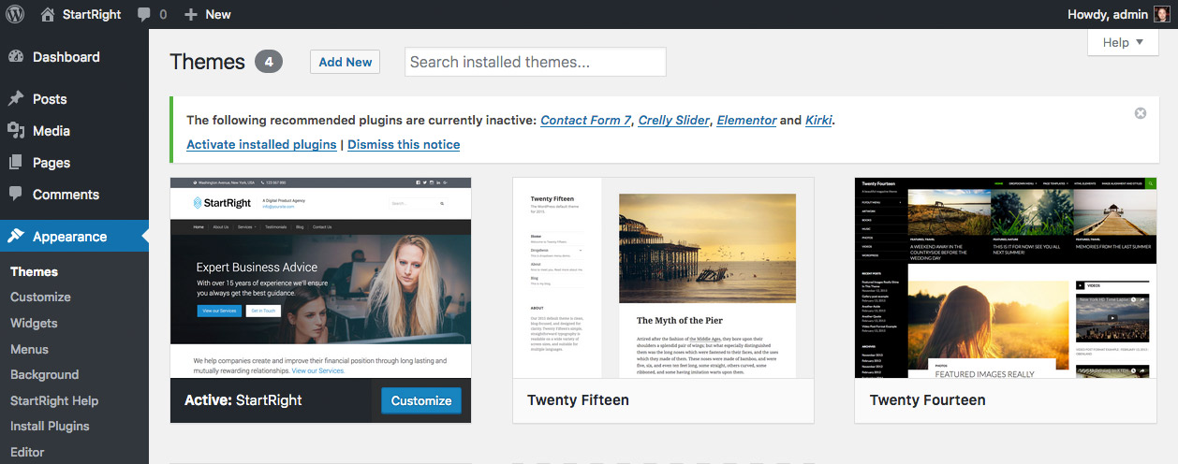Click the plus New content icon

(191, 15)
